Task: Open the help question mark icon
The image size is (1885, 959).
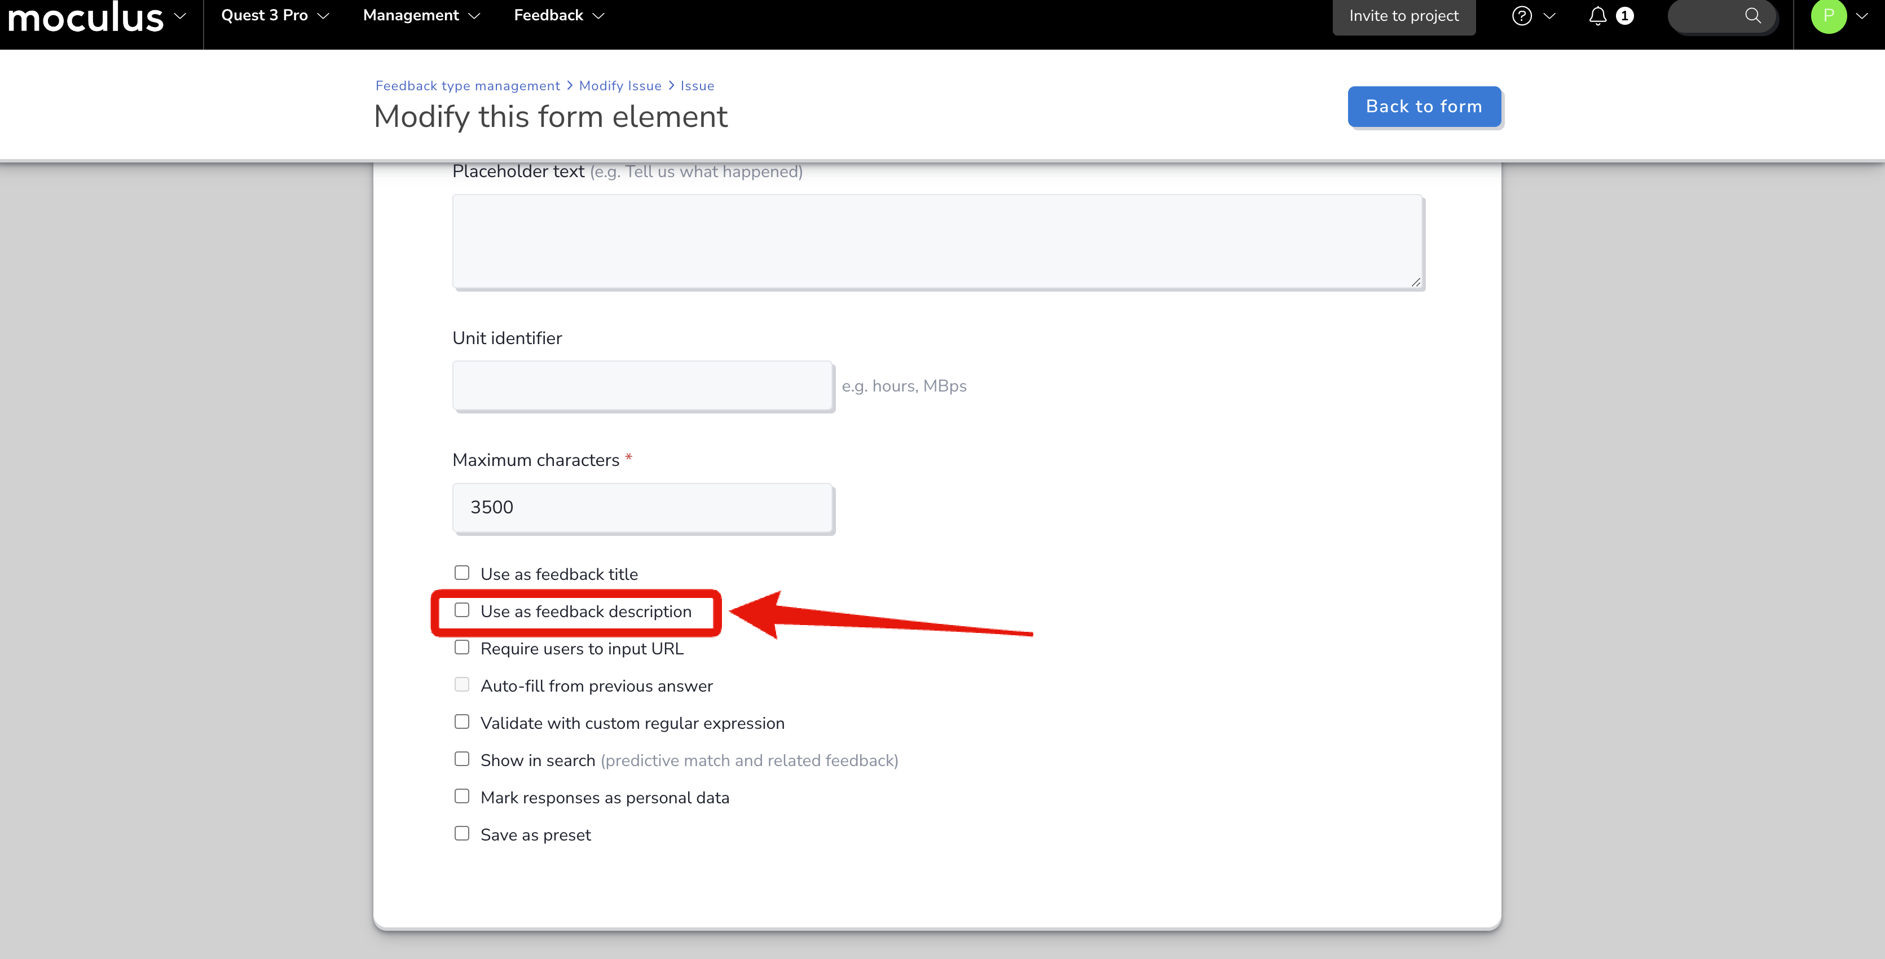Action: click(x=1521, y=15)
